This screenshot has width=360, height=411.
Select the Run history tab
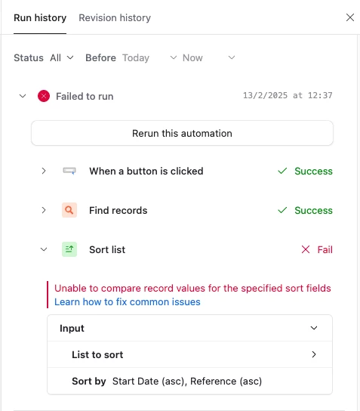[40, 18]
